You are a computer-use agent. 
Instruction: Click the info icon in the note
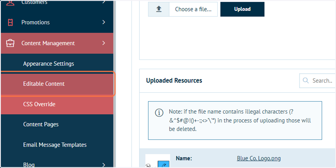159,113
